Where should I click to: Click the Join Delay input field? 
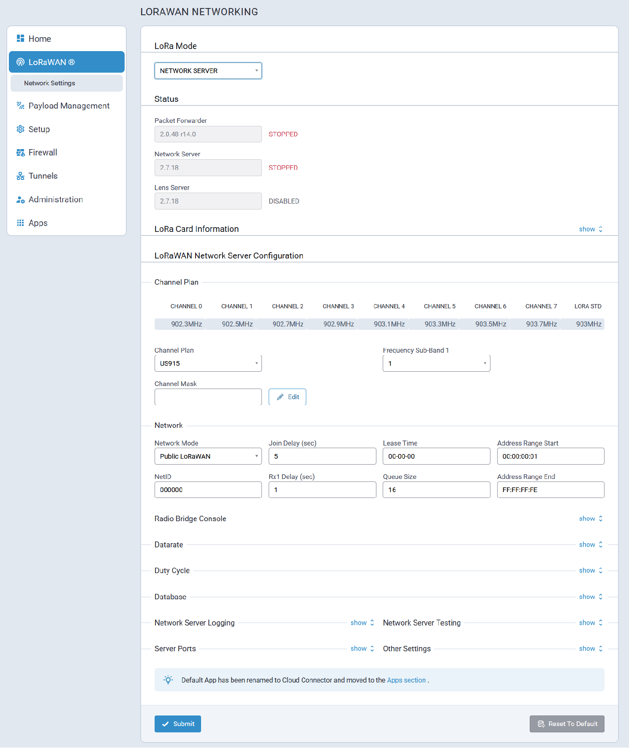click(322, 457)
